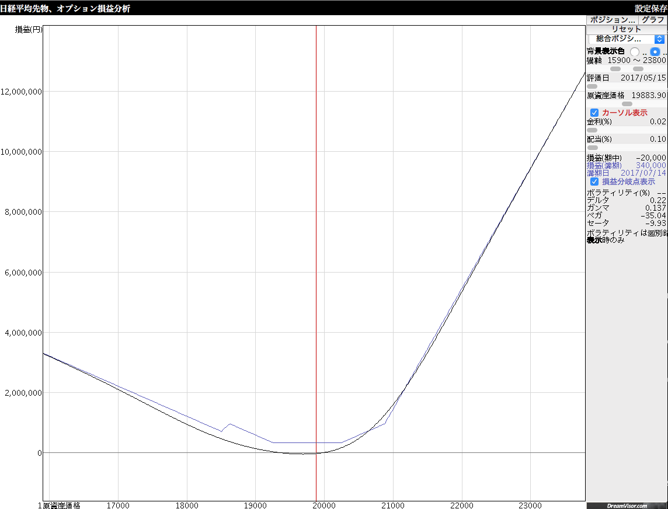Screen dimensions: 668x509
Task: Click the リセット button
Action: (x=626, y=29)
